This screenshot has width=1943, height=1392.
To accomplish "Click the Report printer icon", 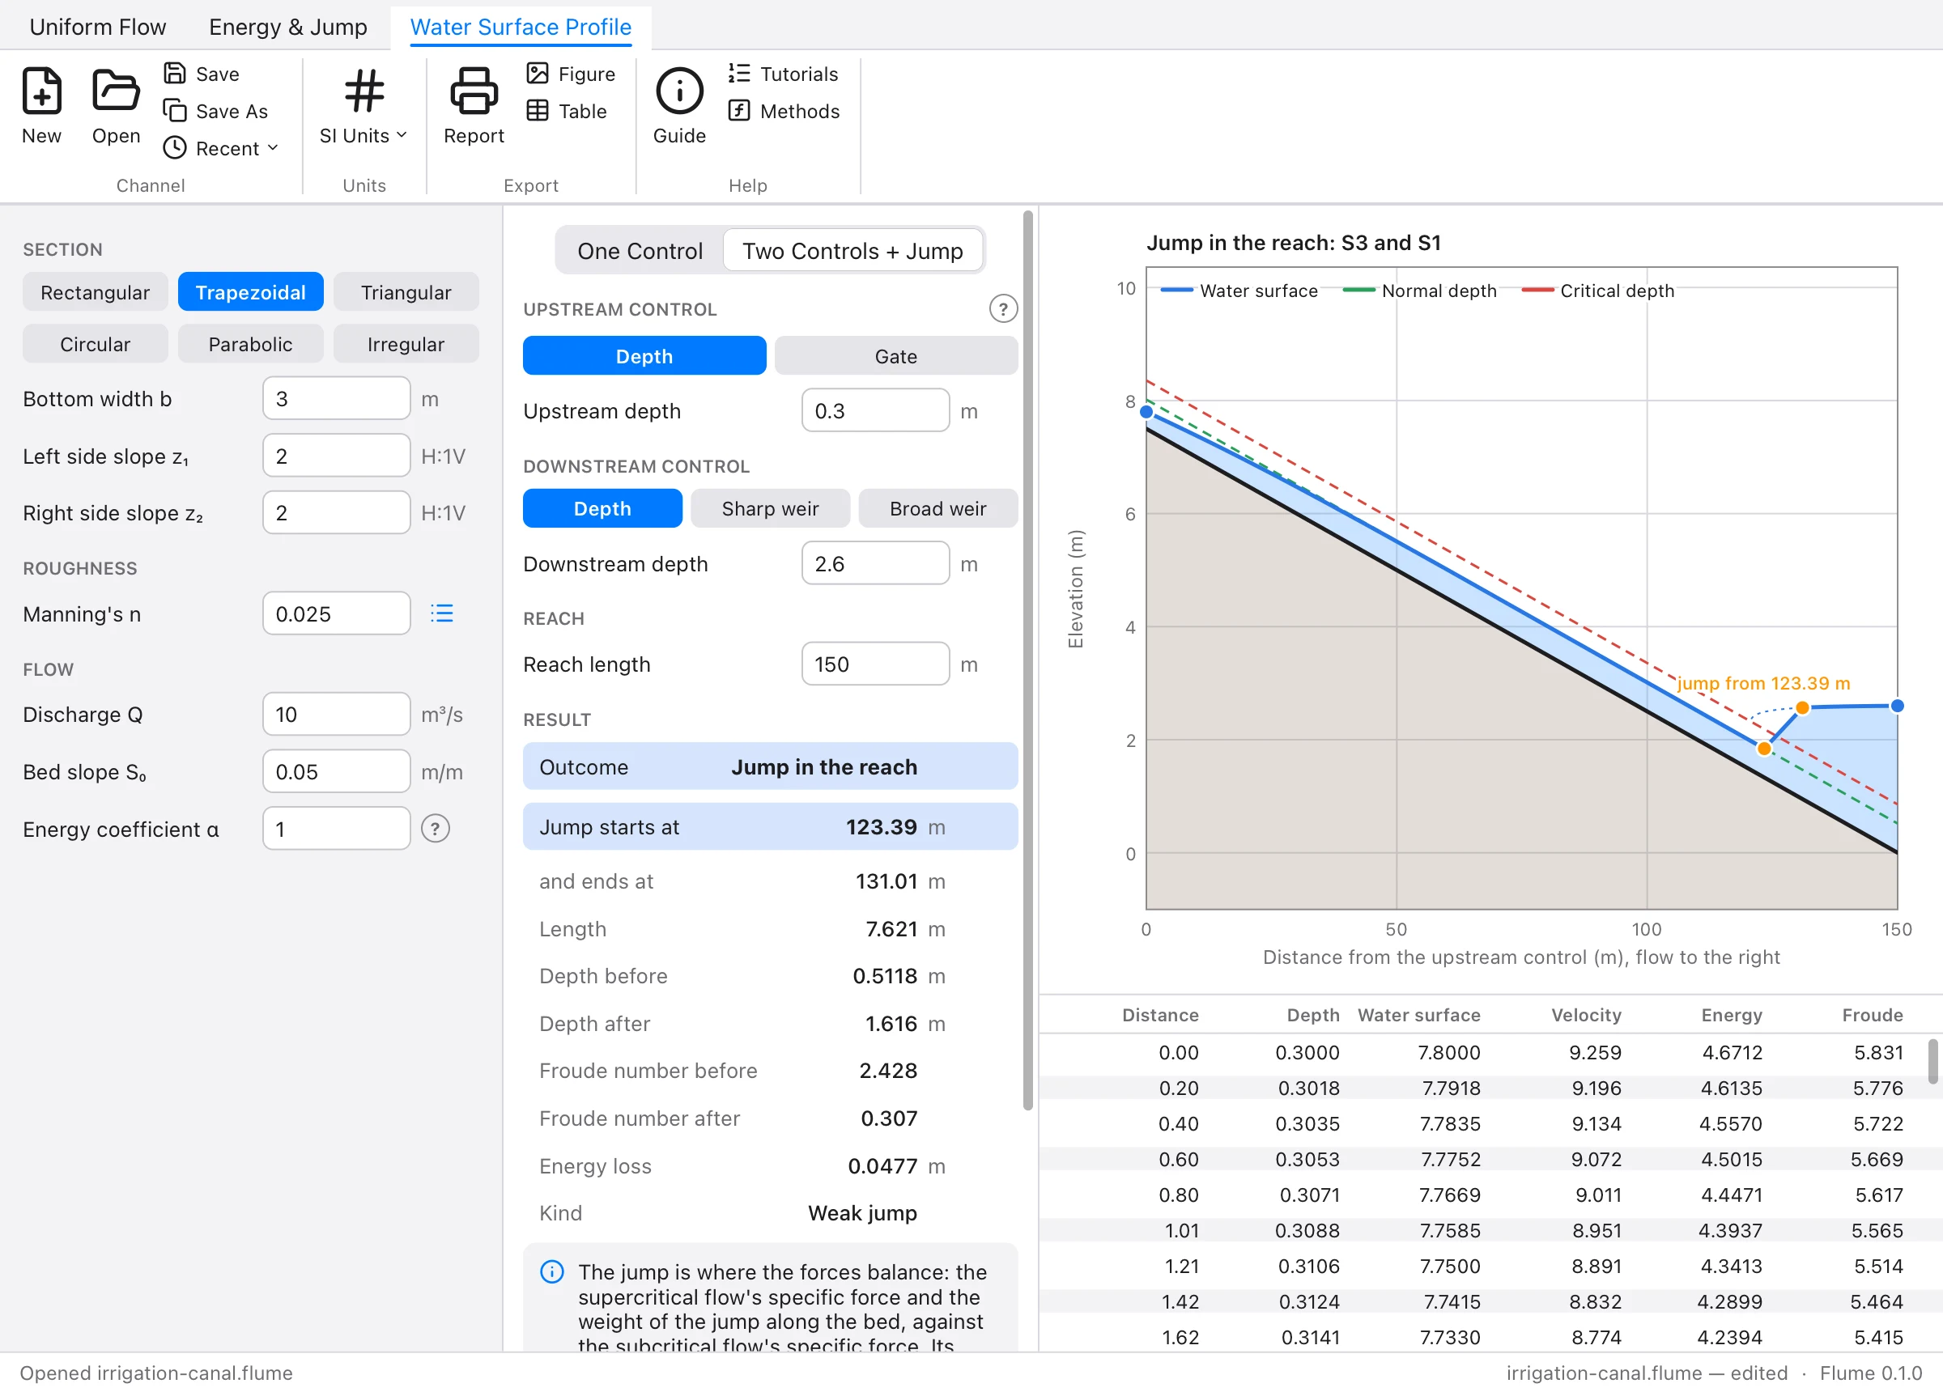I will coord(474,91).
